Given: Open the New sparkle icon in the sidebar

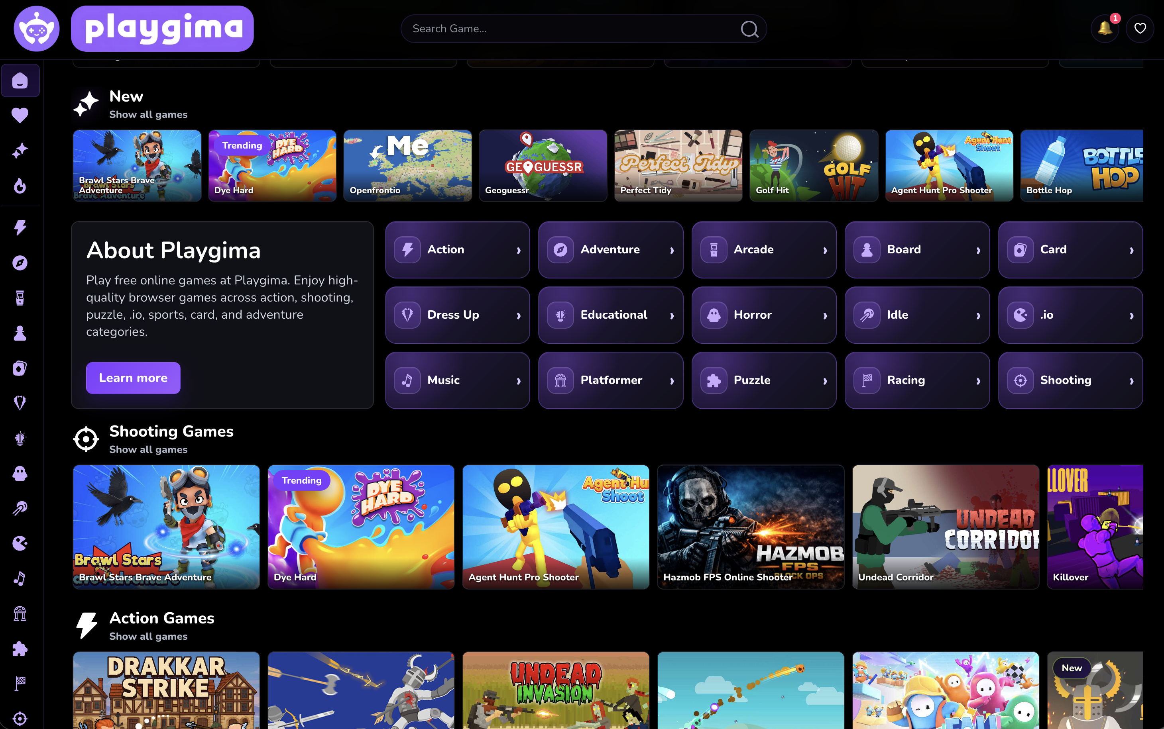Looking at the screenshot, I should tap(20, 151).
